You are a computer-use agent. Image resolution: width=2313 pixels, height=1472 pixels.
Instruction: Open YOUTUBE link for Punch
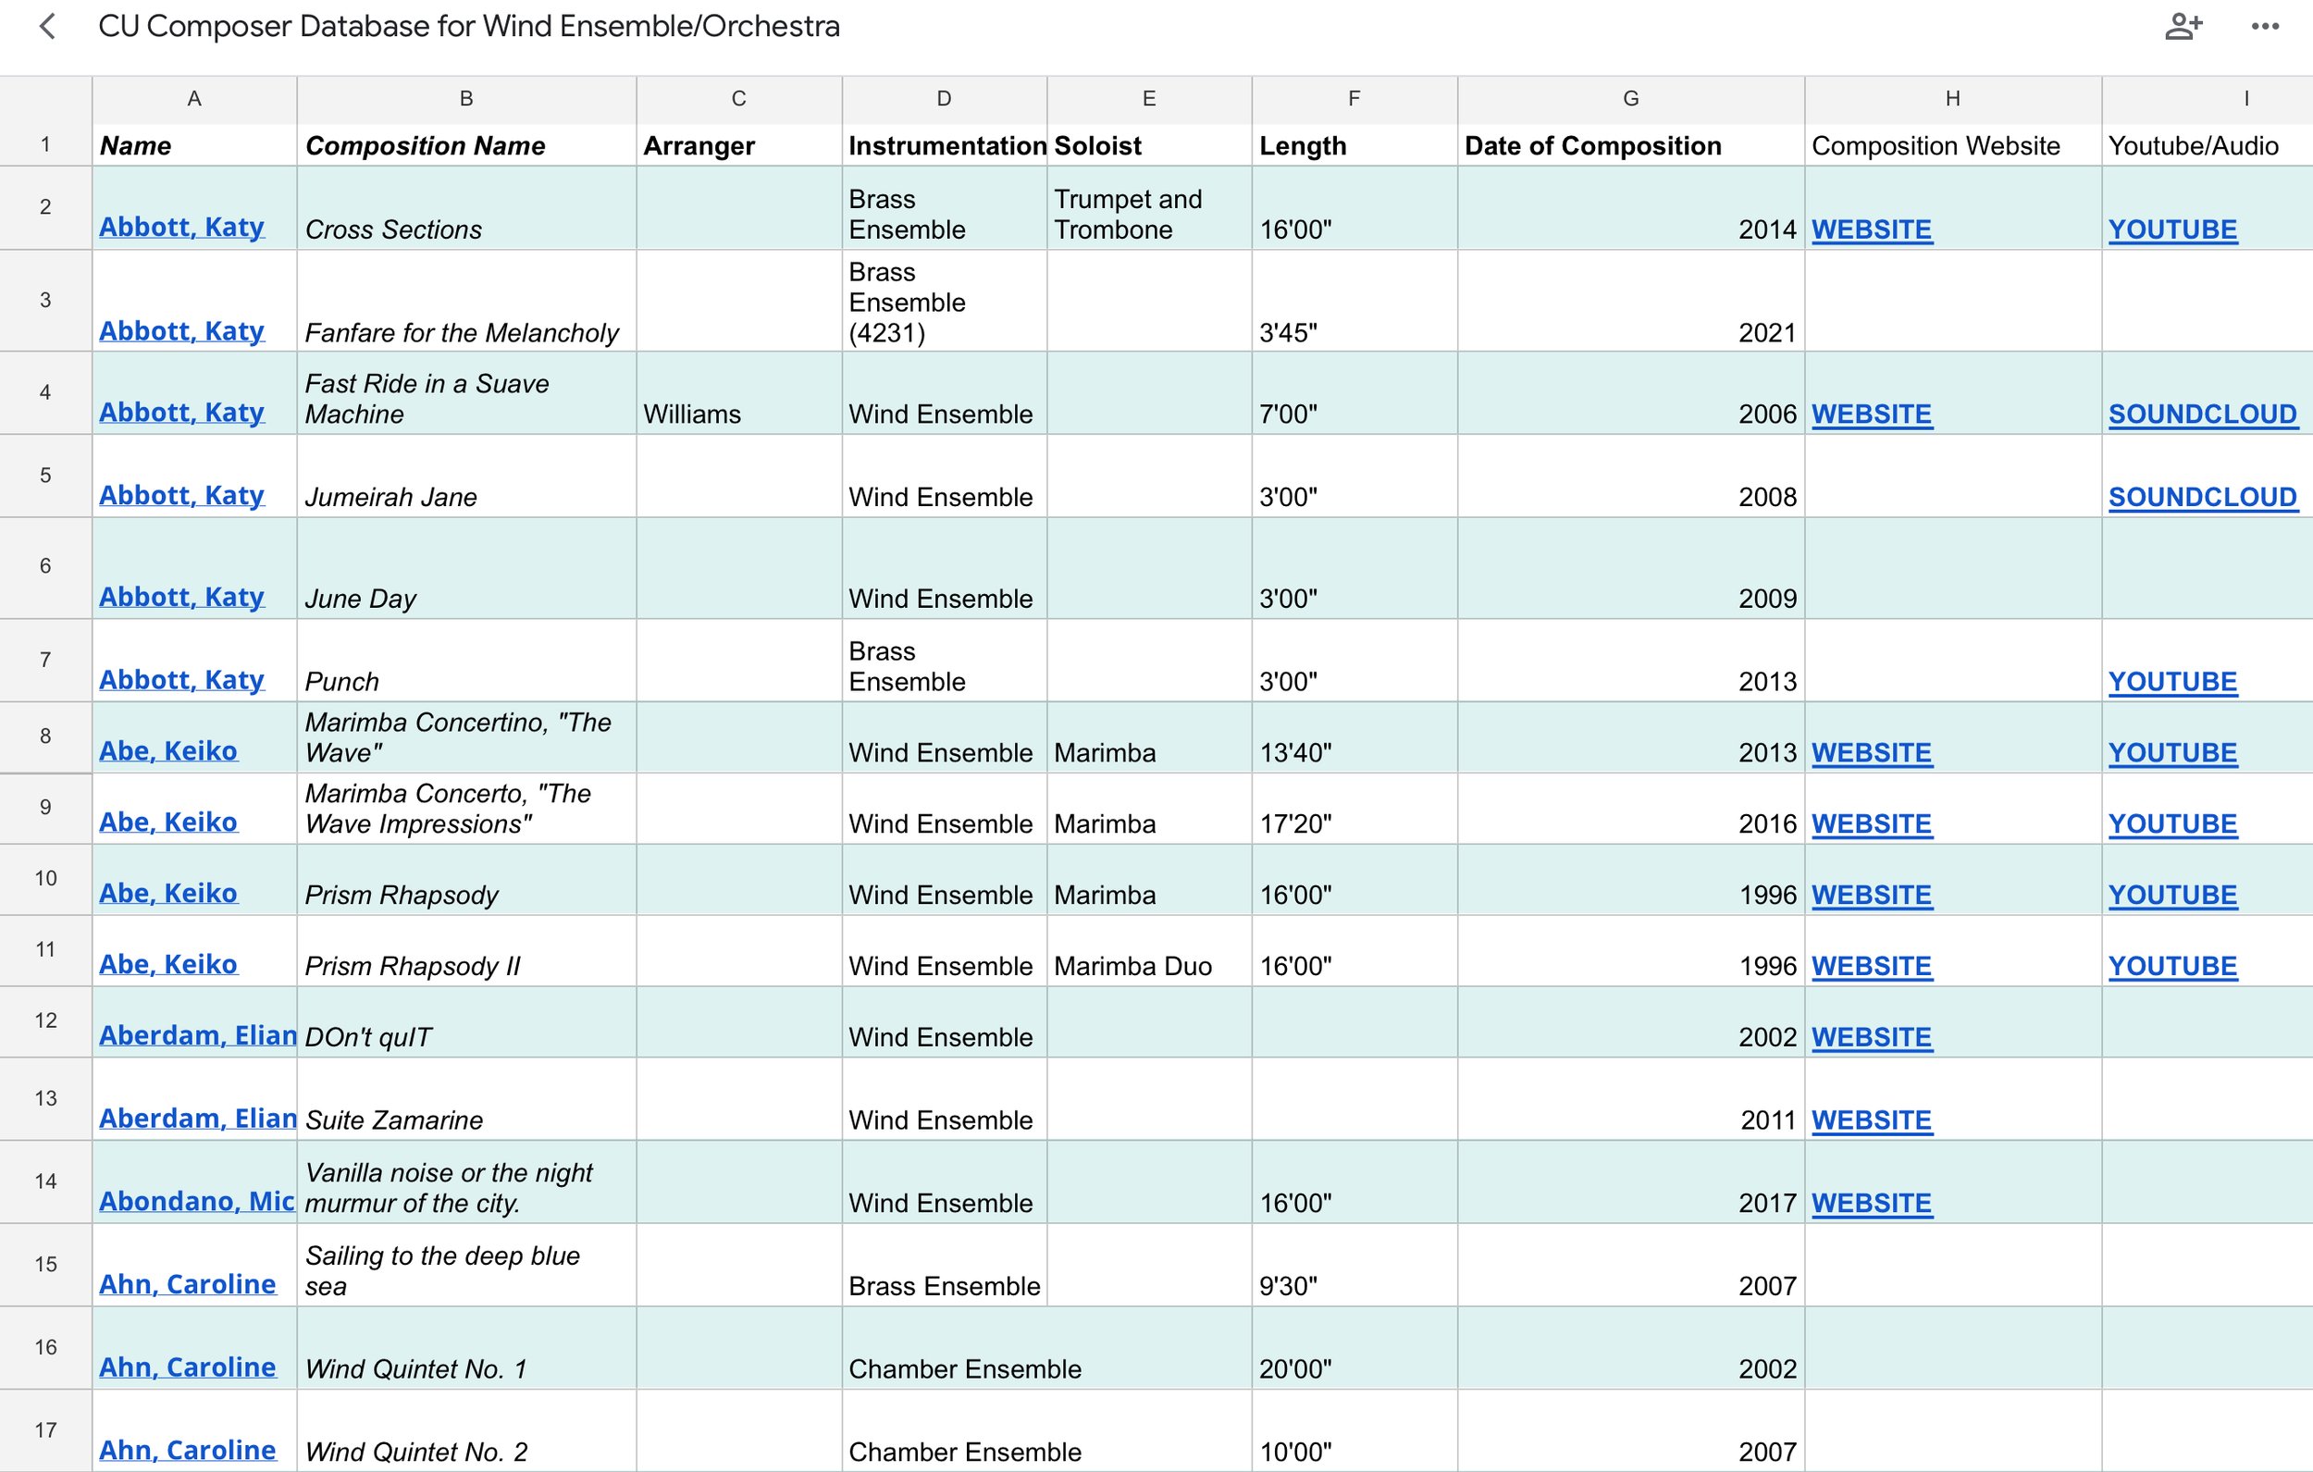click(x=2171, y=681)
